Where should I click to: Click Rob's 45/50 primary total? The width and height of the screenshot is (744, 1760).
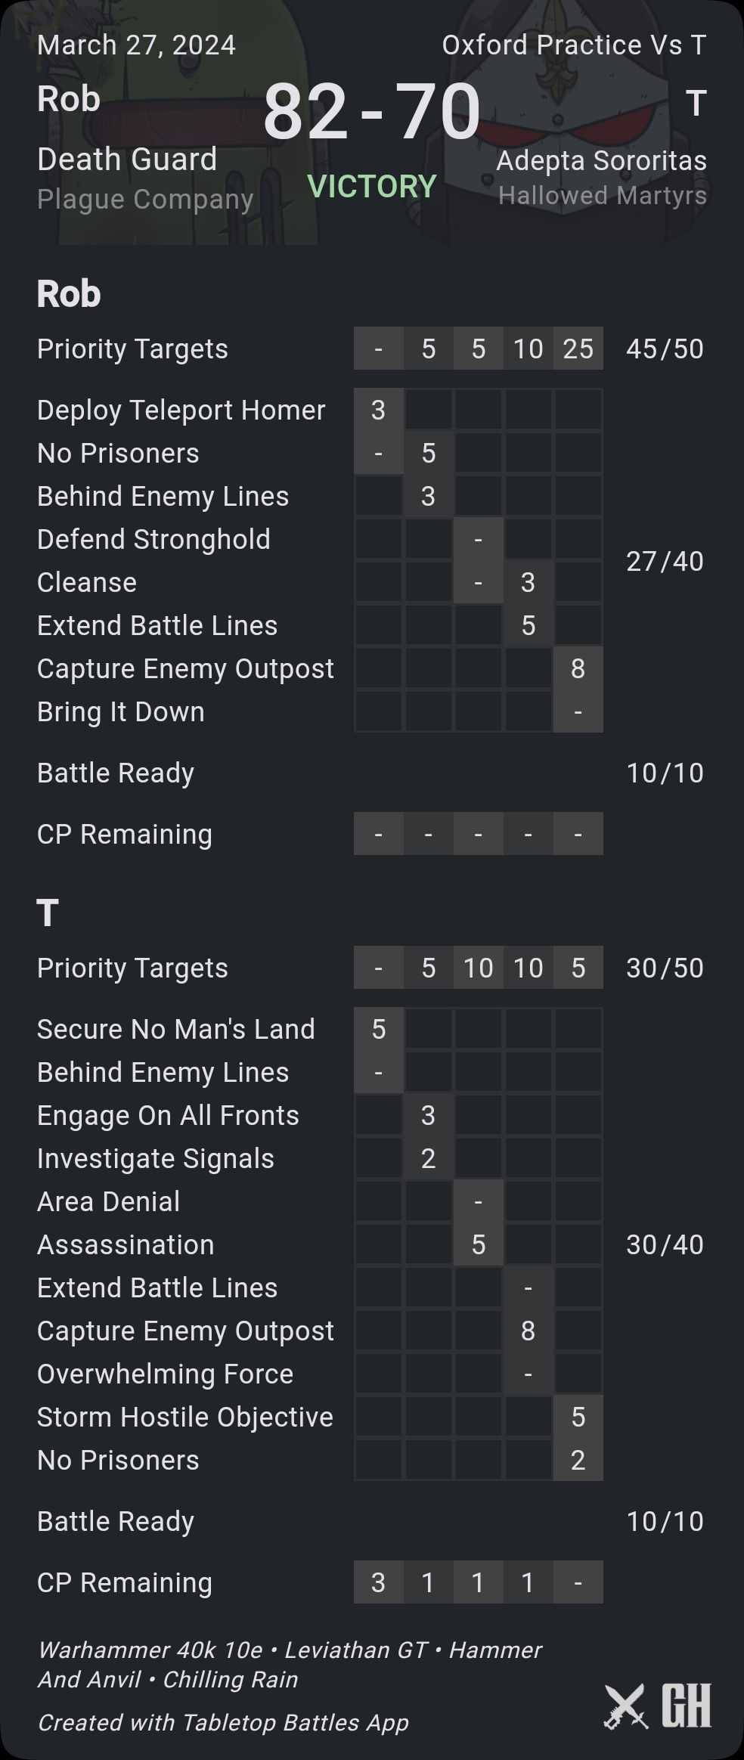click(665, 349)
